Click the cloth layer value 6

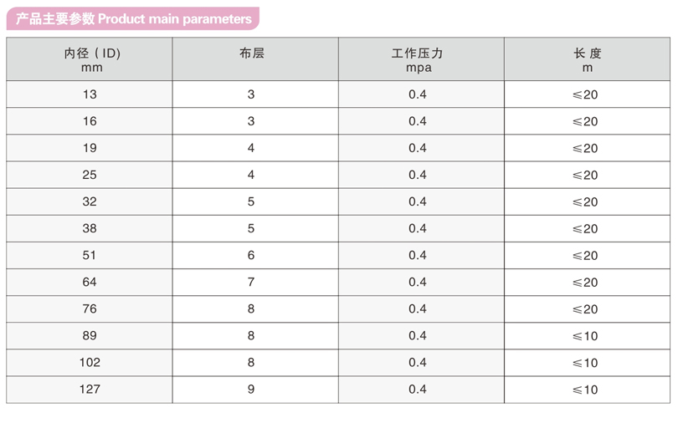[x=251, y=255]
